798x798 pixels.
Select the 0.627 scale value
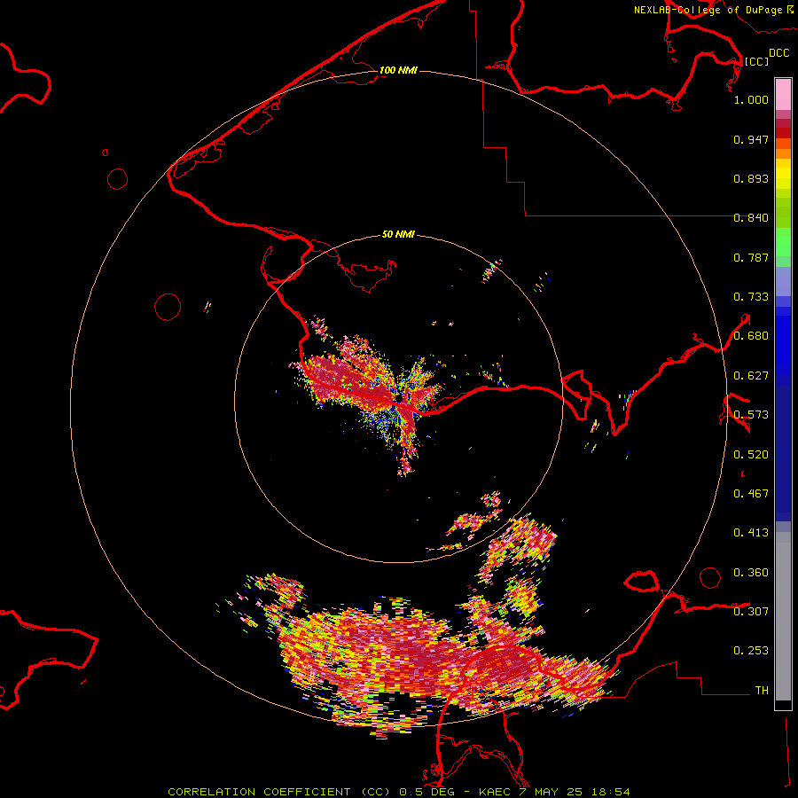(751, 376)
